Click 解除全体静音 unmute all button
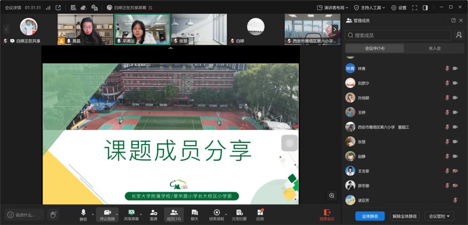Viewport: 468px width, 225px height. (404, 216)
